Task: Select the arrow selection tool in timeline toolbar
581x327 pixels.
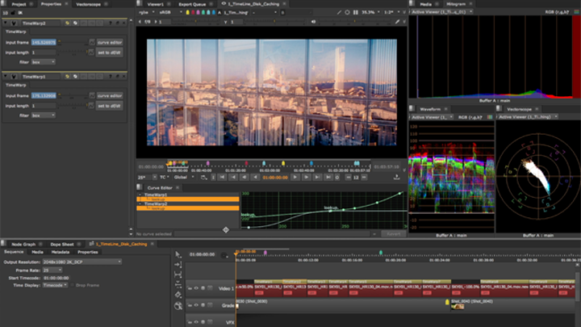Action: (178, 255)
